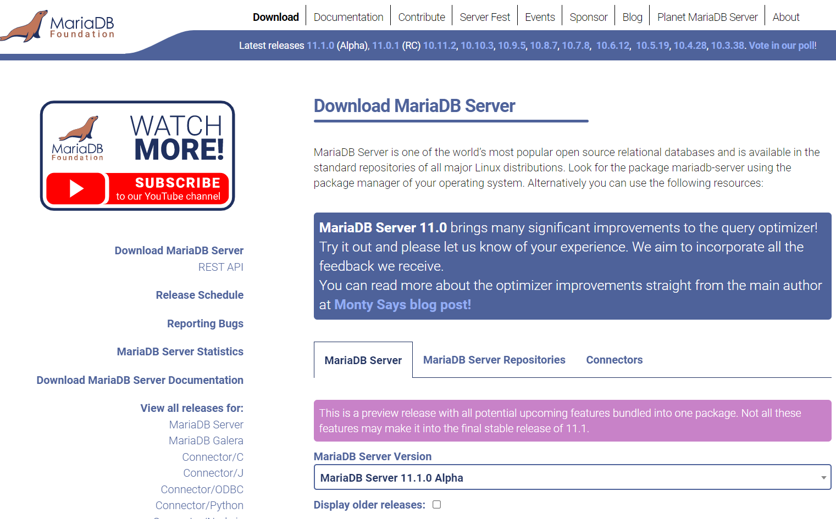View Connector/C releases link
This screenshot has height=519, width=836.
(213, 457)
